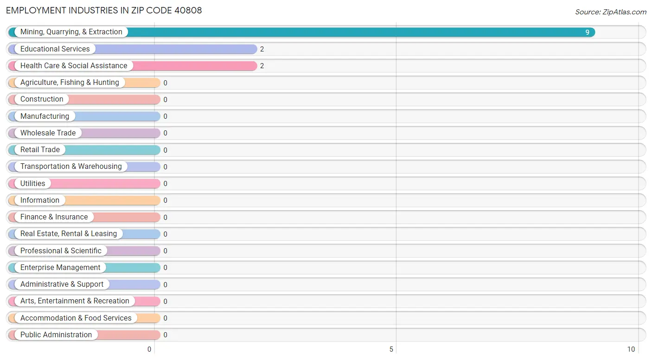Click the Arts, Entertainment & Recreation label

point(75,301)
